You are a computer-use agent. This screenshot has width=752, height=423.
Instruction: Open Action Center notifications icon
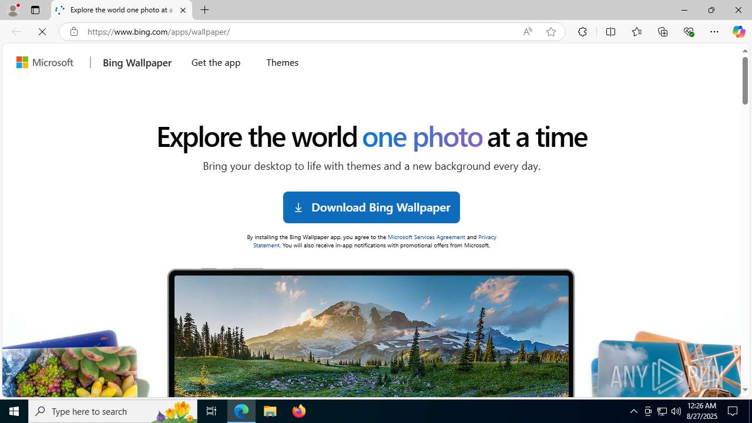coord(733,411)
